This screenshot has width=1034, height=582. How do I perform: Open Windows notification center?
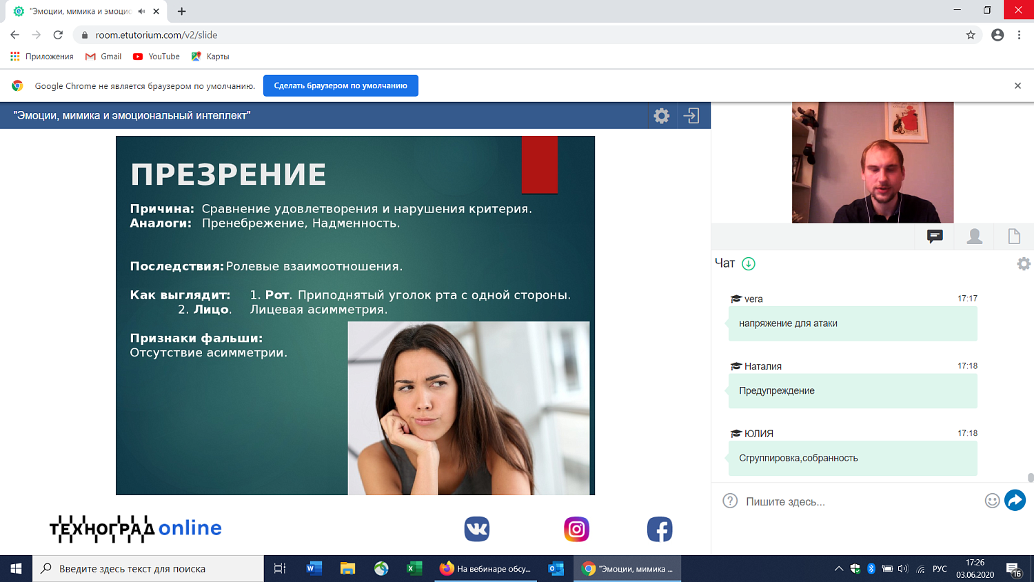[x=1014, y=569]
